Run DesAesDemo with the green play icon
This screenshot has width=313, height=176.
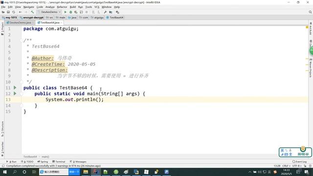click(x=65, y=12)
